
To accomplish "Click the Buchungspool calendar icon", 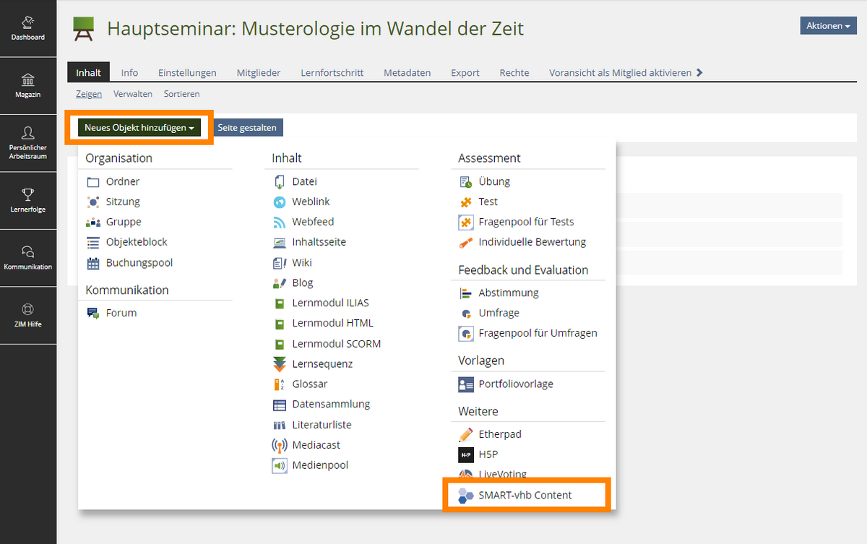I will tap(93, 263).
